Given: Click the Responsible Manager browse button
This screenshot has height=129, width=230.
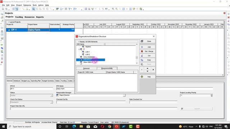Looking at the screenshot, I should 124,95.
